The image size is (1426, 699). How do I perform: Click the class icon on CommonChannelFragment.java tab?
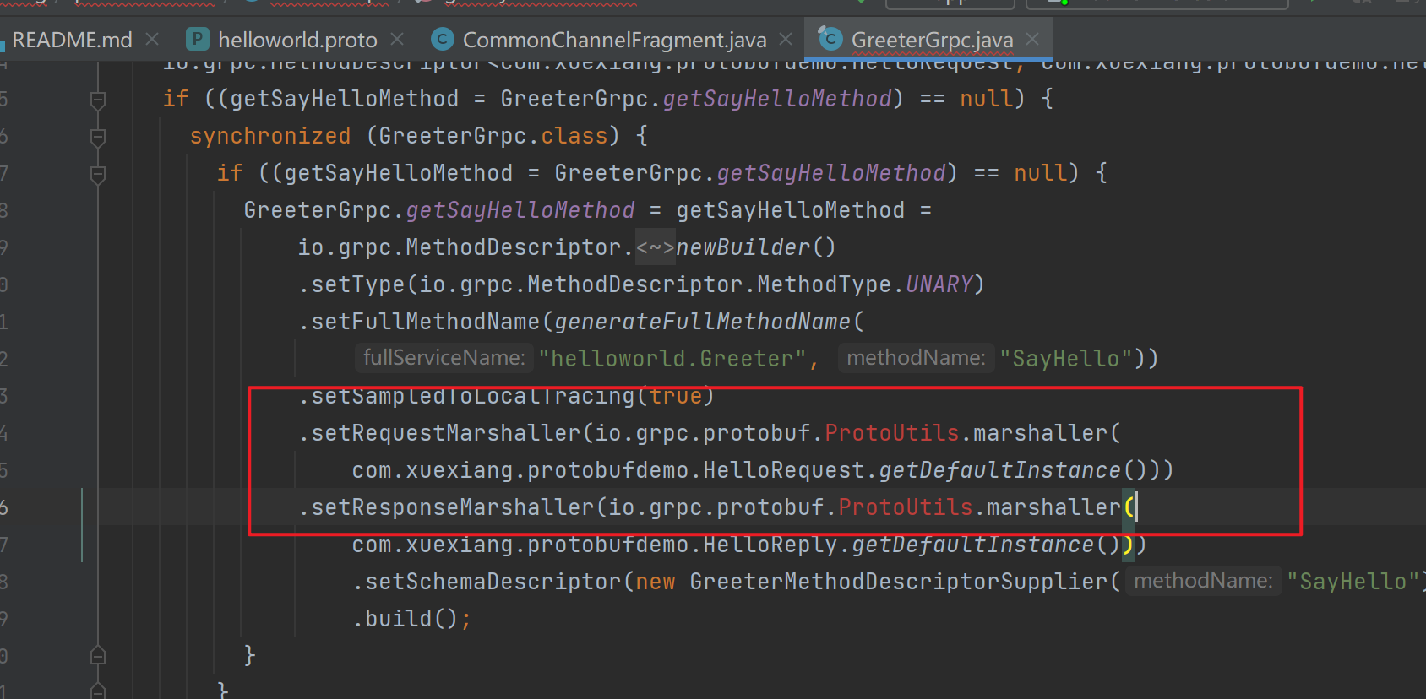(x=442, y=39)
